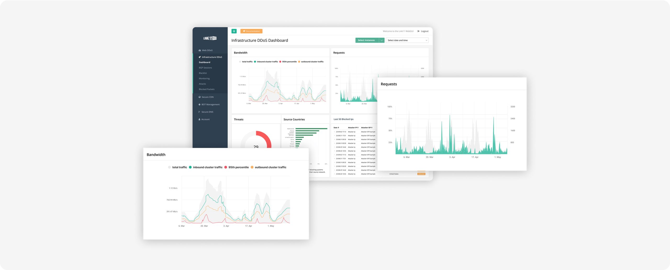The width and height of the screenshot is (670, 270).
Task: Click the Secure DNS sidebar icon
Action: (x=199, y=112)
